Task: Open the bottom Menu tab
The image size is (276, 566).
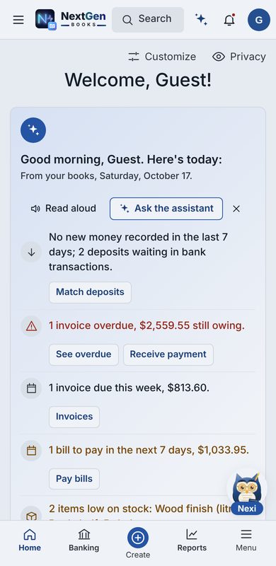Action: click(x=246, y=541)
